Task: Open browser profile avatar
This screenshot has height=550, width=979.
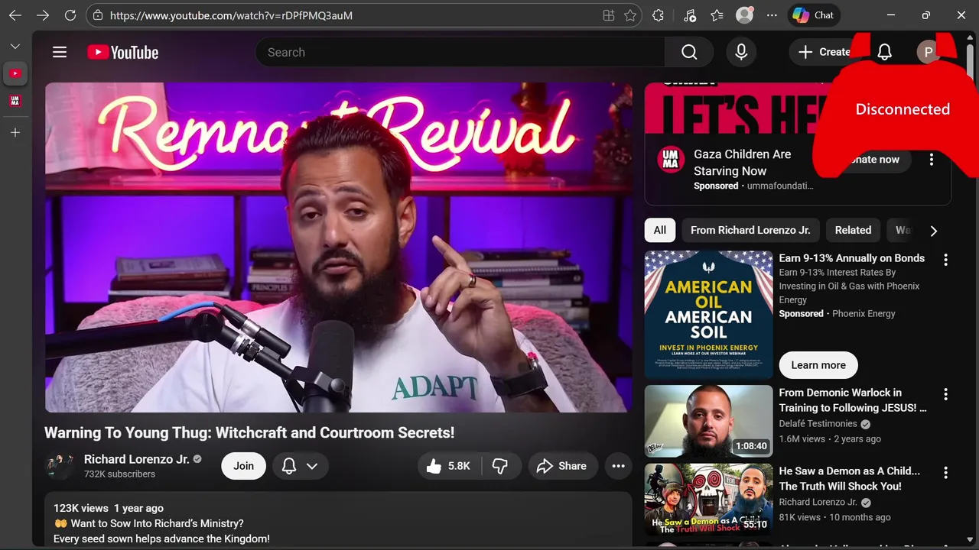Action: point(744,15)
